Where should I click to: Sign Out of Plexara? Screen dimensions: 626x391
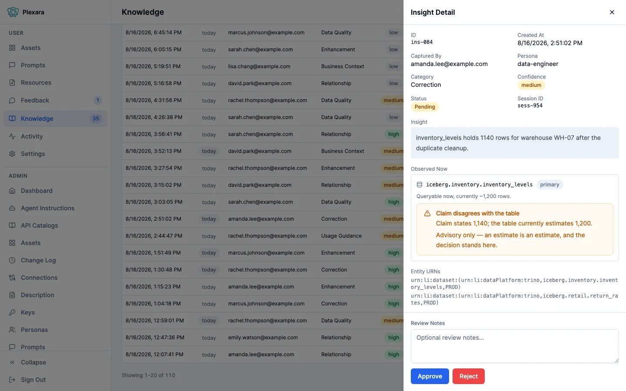point(55,380)
